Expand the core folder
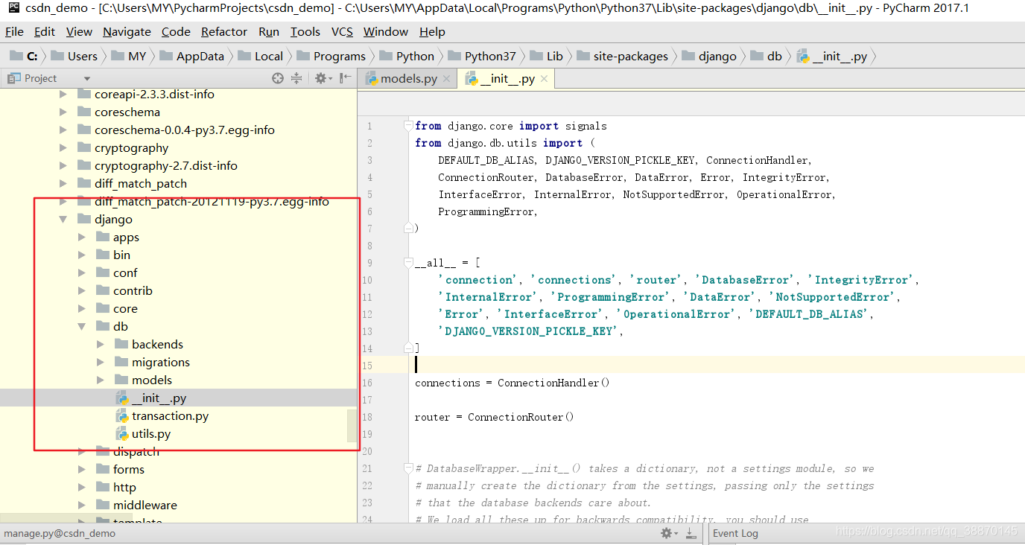The height and width of the screenshot is (545, 1025). click(82, 309)
